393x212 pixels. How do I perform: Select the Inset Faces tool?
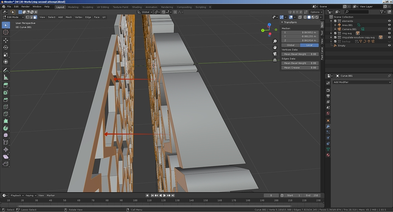(x=6, y=92)
